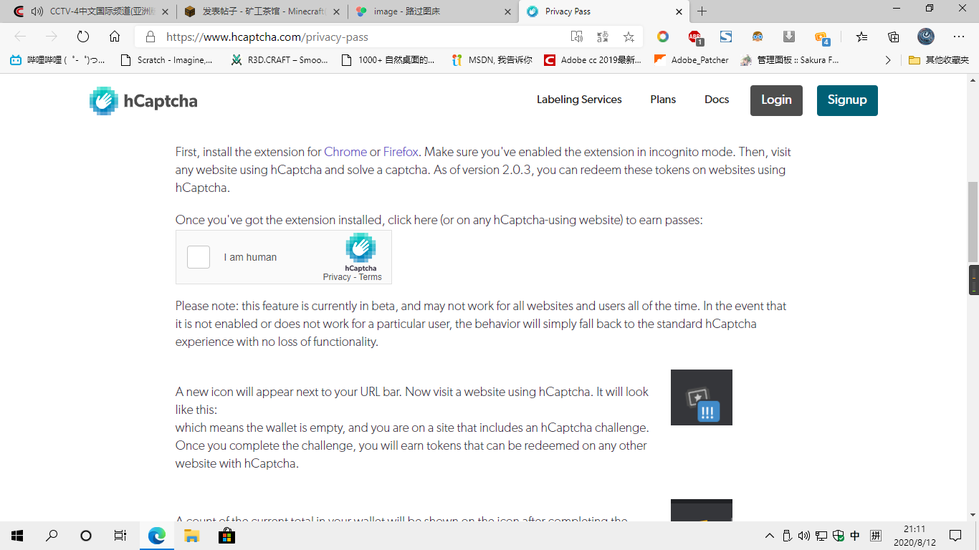
Task: Open the Edge settings and more menu
Action: tap(959, 37)
